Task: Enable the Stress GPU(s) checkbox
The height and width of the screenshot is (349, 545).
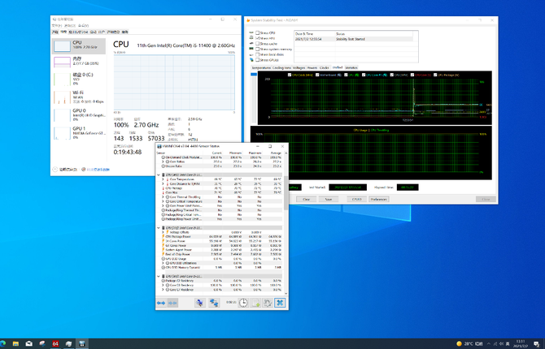Action: pos(257,60)
